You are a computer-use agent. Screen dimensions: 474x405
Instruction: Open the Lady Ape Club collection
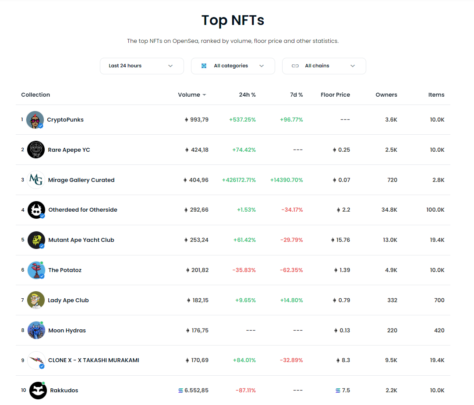[x=68, y=300]
